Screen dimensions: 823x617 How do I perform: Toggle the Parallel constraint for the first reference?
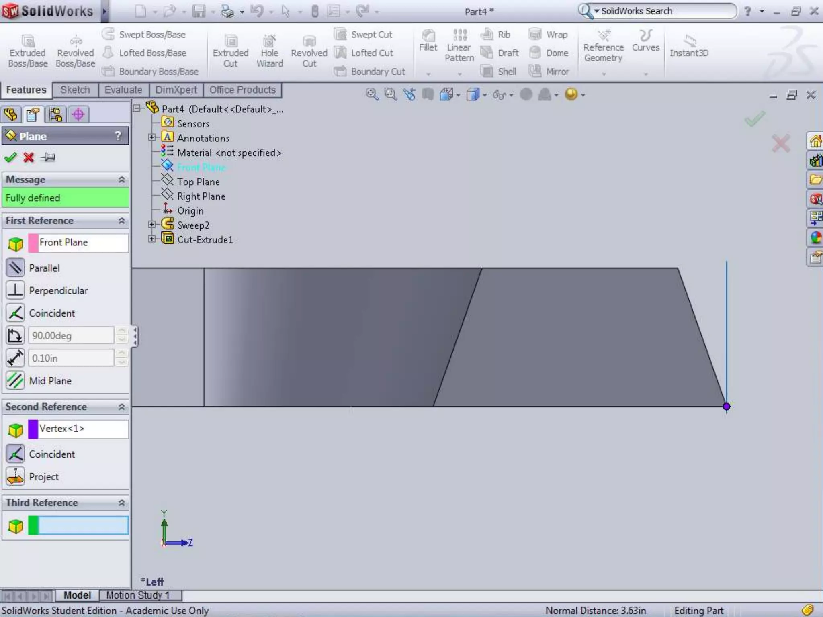pyautogui.click(x=16, y=268)
